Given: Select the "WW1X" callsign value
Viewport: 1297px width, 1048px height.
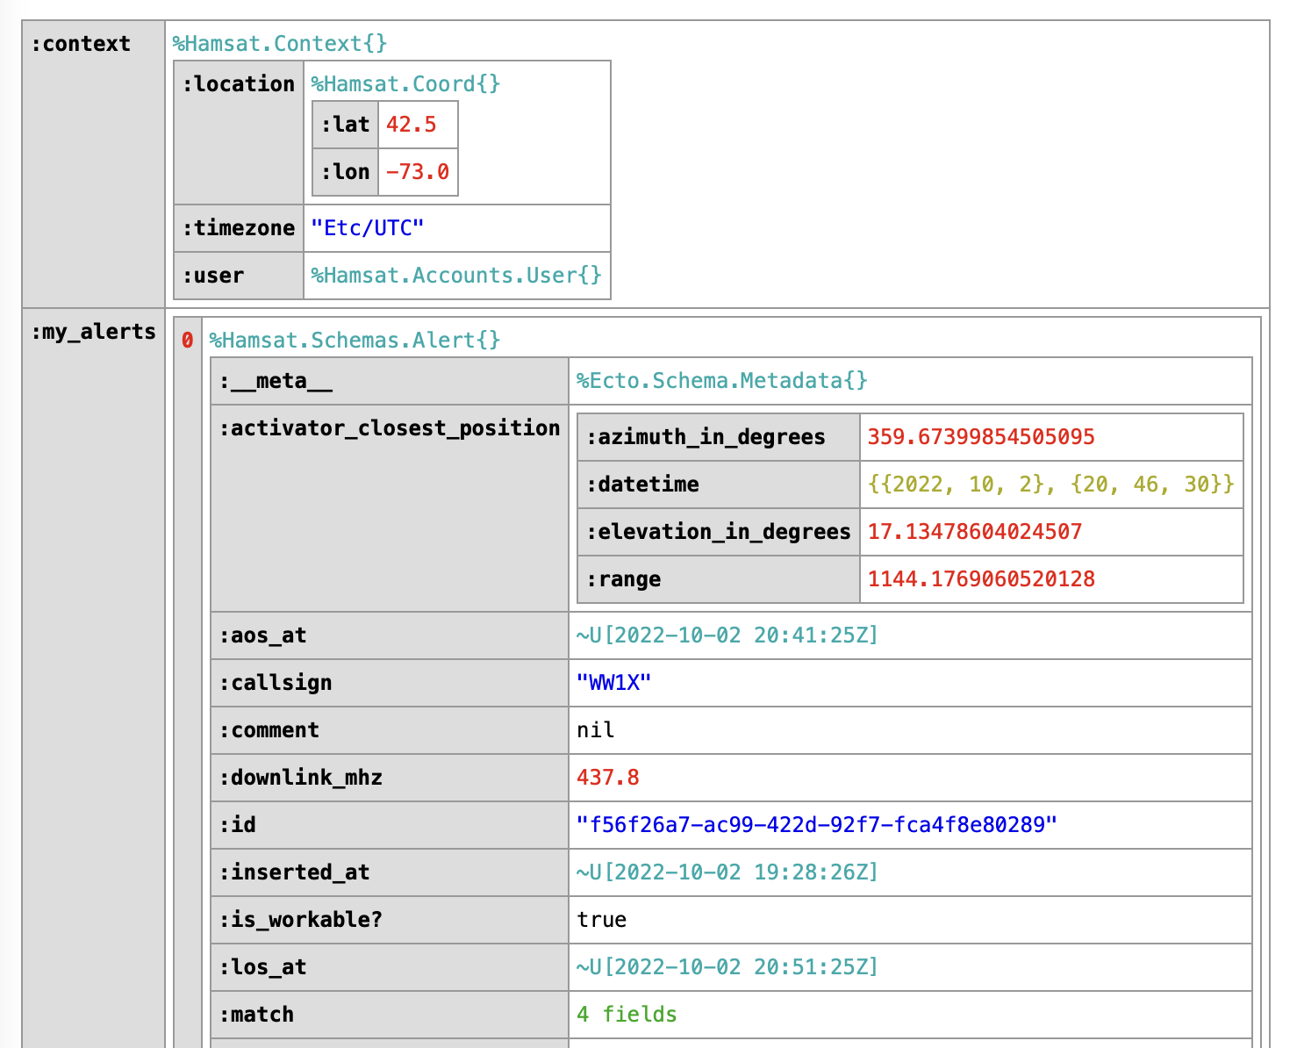Looking at the screenshot, I should (614, 683).
